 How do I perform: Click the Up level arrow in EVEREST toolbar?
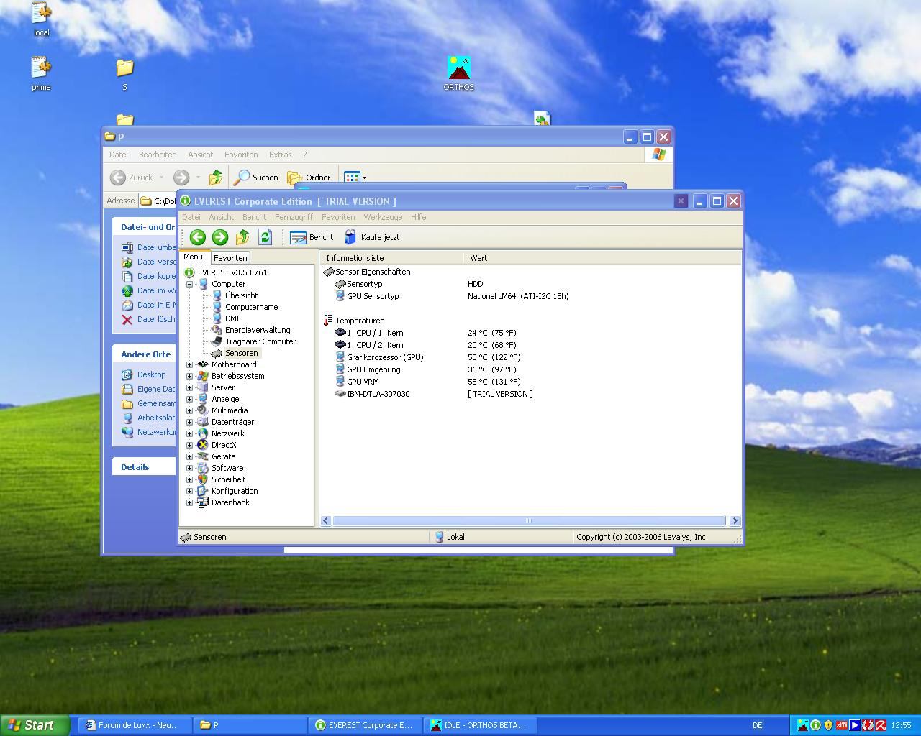click(242, 237)
